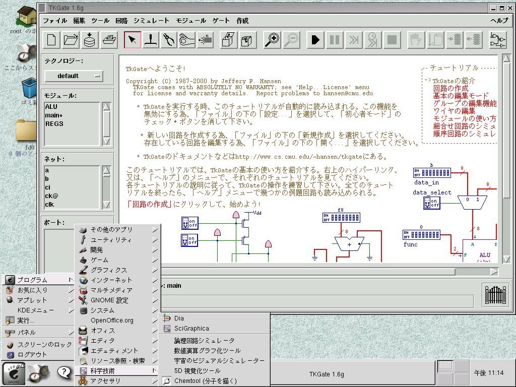Open the 基本の編集モード tutorial link
The image size is (516, 387).
461,96
